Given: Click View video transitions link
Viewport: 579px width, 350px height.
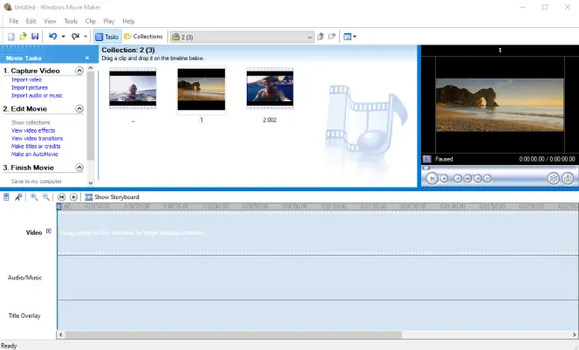Looking at the screenshot, I should coord(37,138).
